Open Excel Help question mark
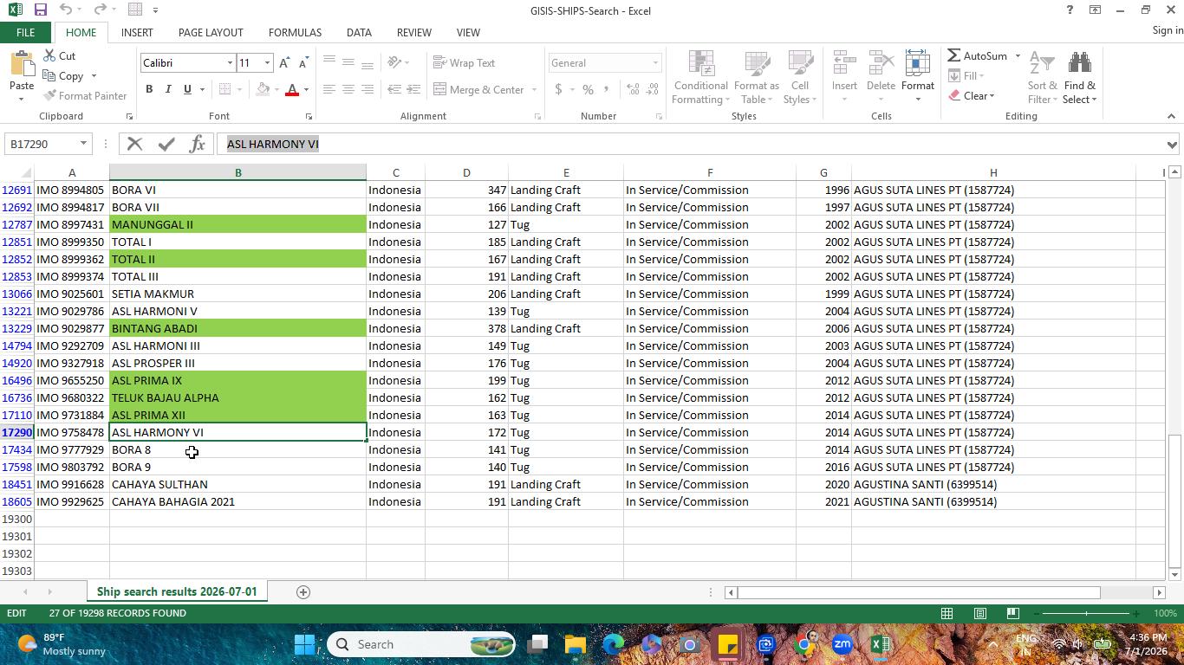 [1070, 10]
